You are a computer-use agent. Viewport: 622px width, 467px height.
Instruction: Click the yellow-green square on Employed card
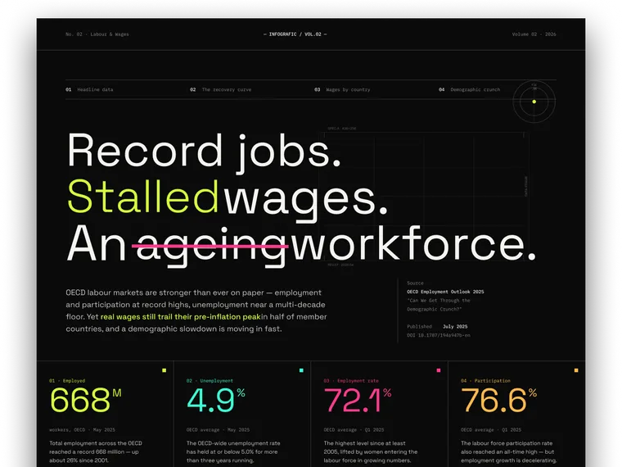click(164, 370)
